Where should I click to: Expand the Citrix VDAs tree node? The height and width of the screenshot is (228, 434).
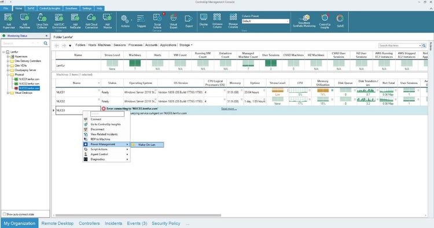tap(8, 65)
